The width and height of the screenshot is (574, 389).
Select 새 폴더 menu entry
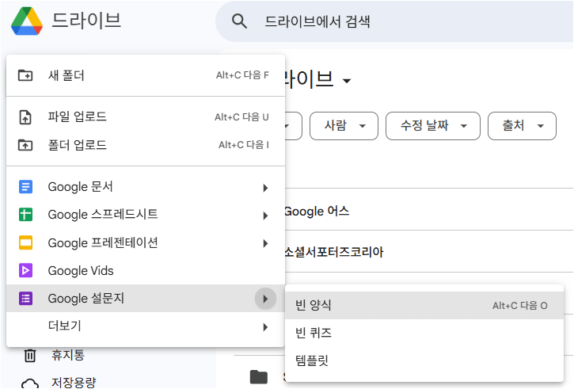coord(146,75)
